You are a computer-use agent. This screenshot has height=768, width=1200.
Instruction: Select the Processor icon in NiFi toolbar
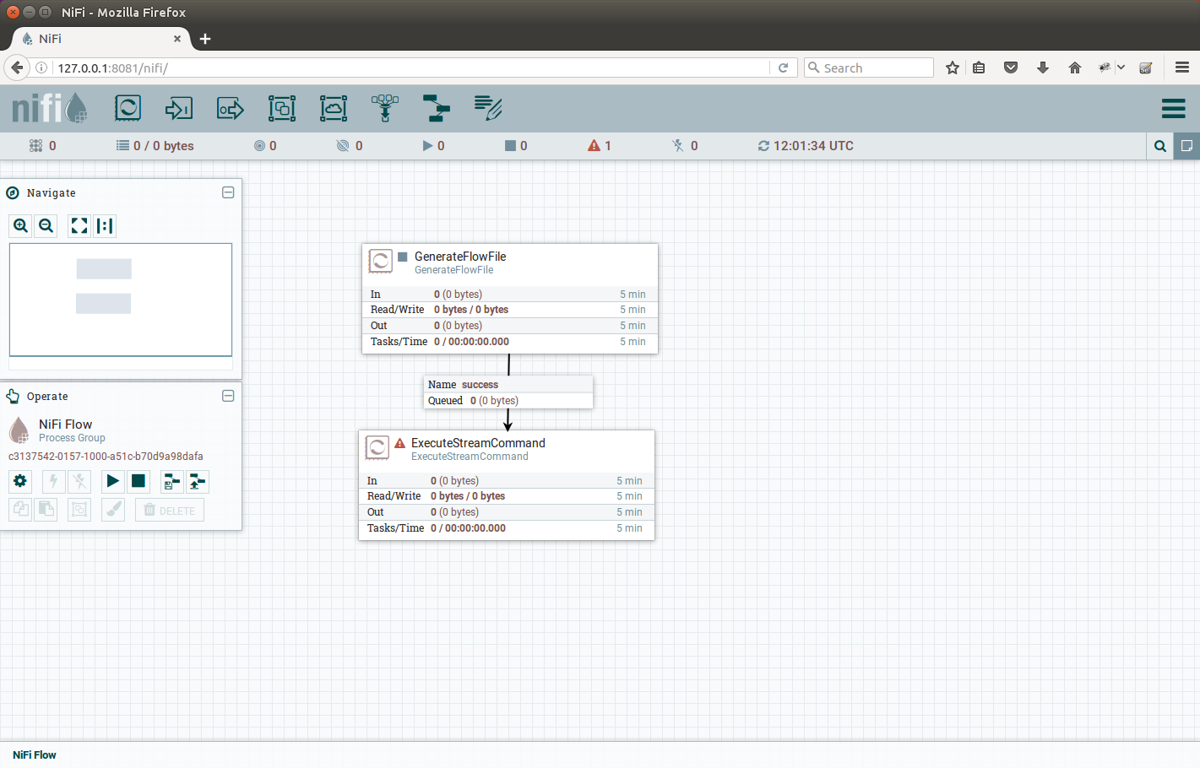[128, 108]
